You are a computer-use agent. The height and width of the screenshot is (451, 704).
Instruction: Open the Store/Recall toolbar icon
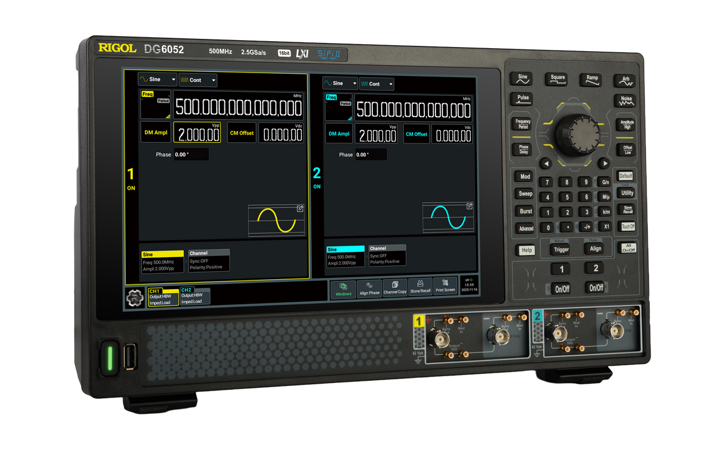pos(420,287)
